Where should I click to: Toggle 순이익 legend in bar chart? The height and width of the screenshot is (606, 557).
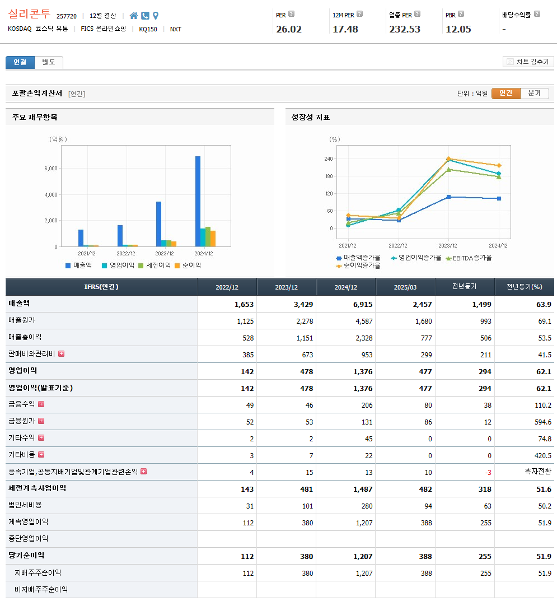188,265
